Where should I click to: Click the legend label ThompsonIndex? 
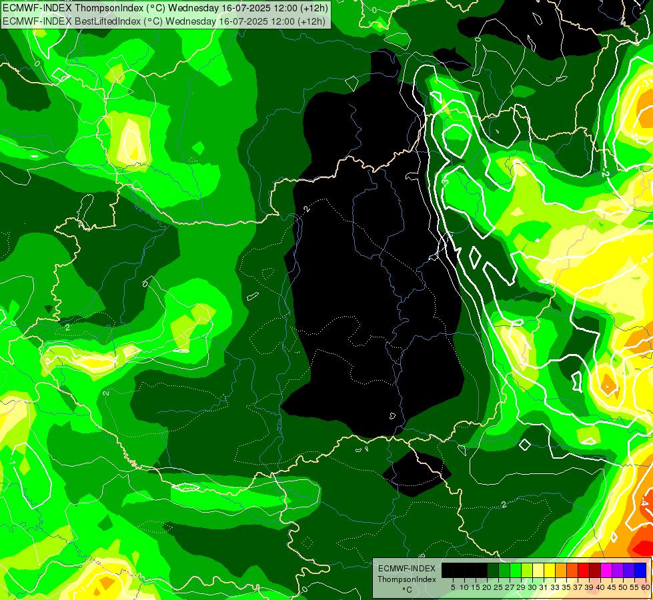click(407, 579)
